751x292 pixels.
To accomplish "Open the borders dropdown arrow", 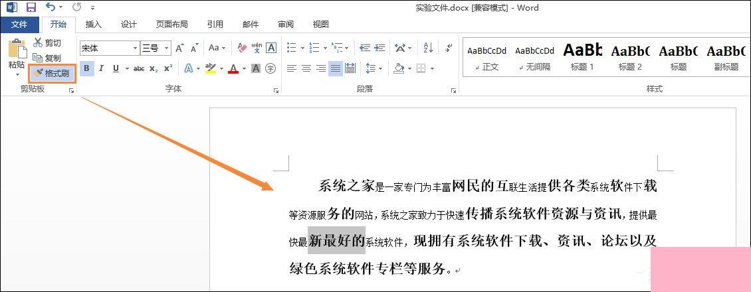I will [432, 69].
